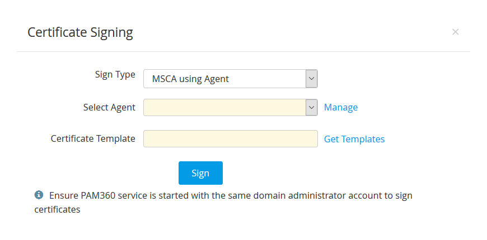
Task: Click the info icon beside the PAM360 note
Action: point(39,195)
